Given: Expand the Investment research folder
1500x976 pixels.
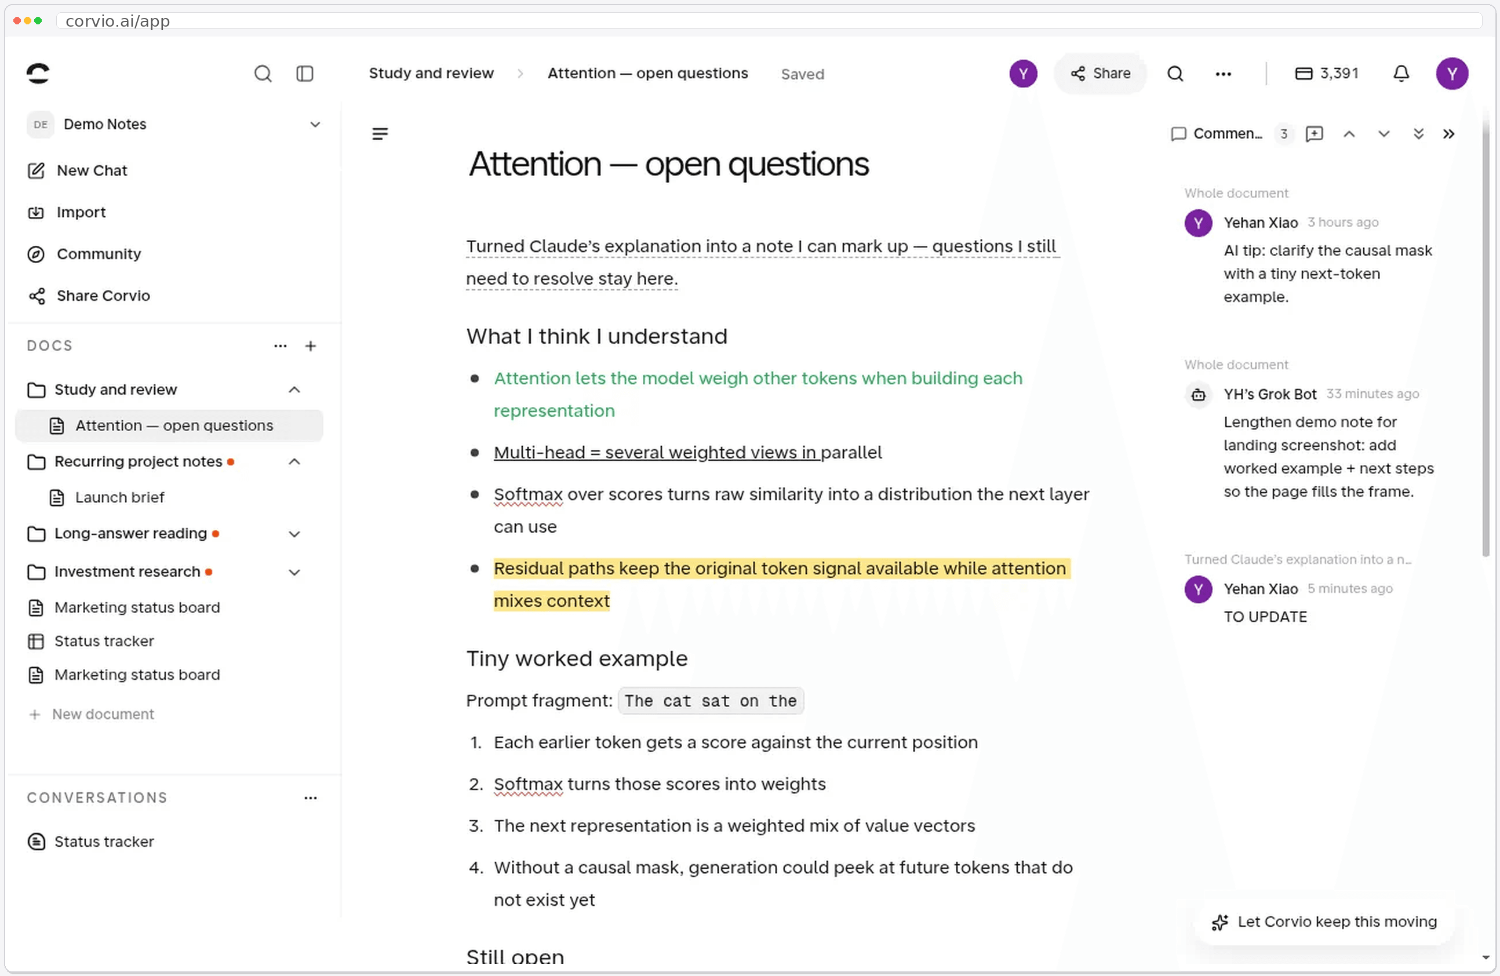Looking at the screenshot, I should click(294, 573).
